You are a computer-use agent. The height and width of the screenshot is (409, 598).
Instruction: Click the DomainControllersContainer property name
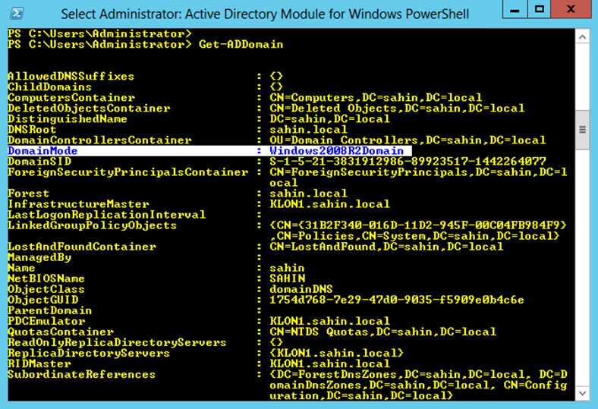point(99,140)
